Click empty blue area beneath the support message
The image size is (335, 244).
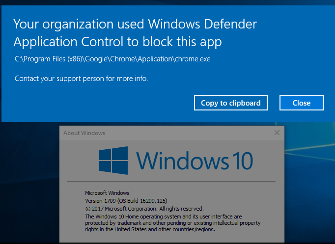[96, 103]
